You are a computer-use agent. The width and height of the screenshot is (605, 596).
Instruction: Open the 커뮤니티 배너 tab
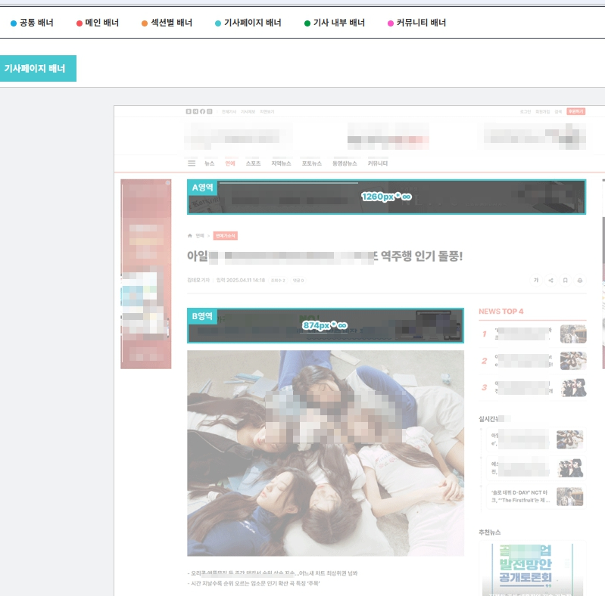[416, 23]
